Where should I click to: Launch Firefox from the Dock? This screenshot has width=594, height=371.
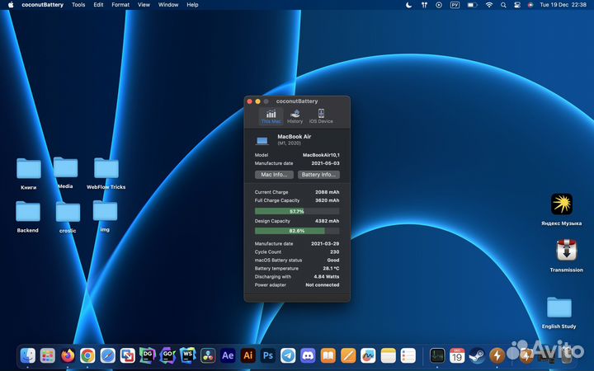[68, 355]
